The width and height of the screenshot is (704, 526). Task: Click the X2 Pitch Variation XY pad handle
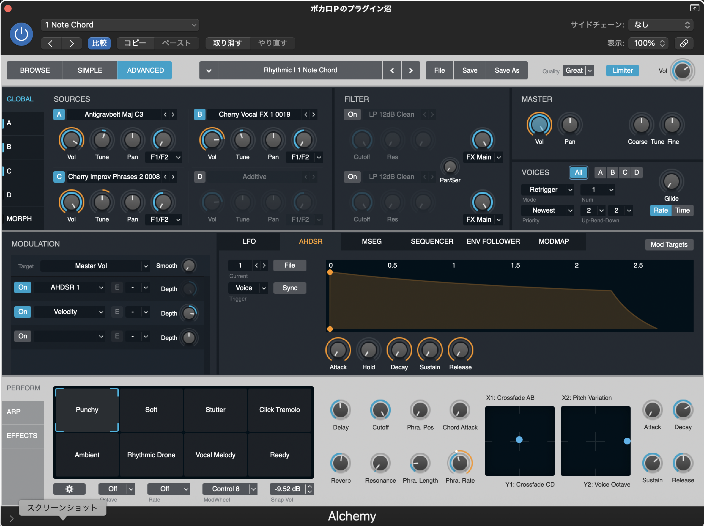click(627, 441)
